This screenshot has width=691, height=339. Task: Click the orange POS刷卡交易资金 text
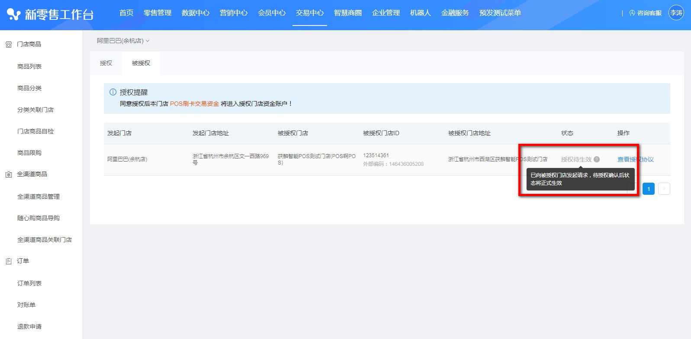click(194, 104)
